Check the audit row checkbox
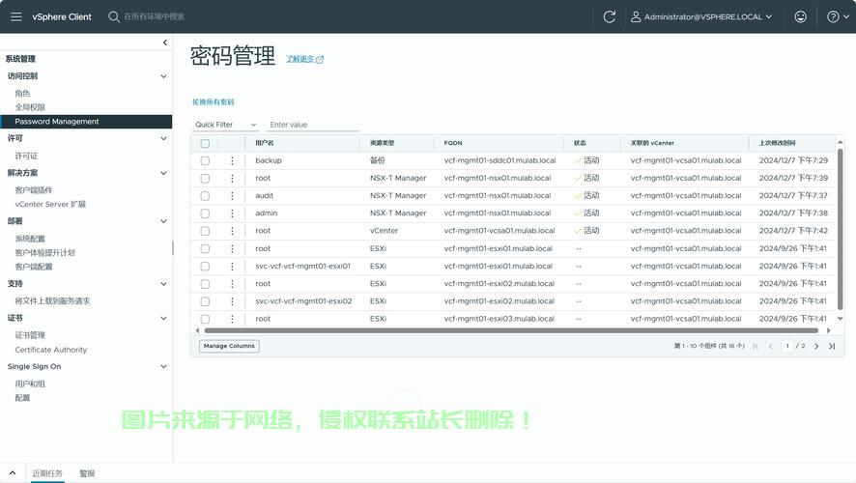Image resolution: width=856 pixels, height=483 pixels. point(205,195)
